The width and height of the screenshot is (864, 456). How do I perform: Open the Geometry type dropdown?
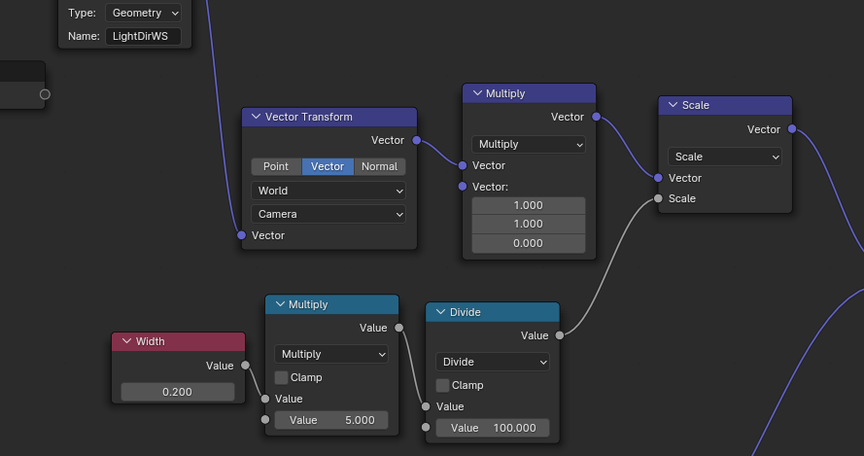[x=144, y=13]
